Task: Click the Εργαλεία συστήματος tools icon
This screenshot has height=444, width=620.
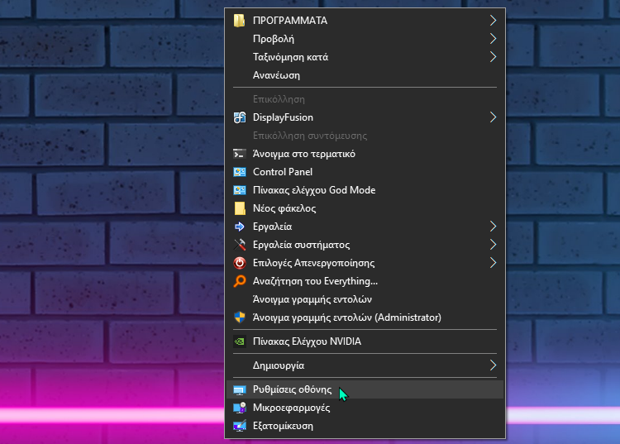Action: [240, 245]
